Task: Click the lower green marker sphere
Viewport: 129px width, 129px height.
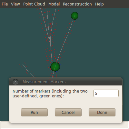Action: coord(55,67)
